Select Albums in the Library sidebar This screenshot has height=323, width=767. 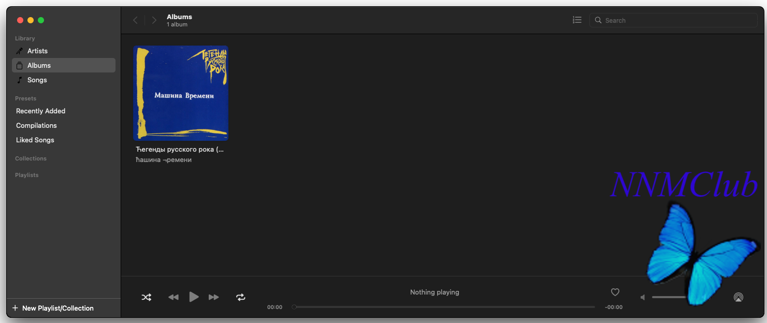pos(64,65)
